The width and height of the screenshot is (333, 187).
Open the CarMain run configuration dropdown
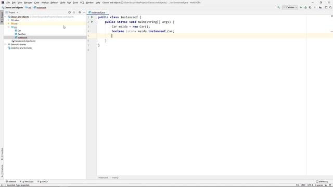(290, 7)
